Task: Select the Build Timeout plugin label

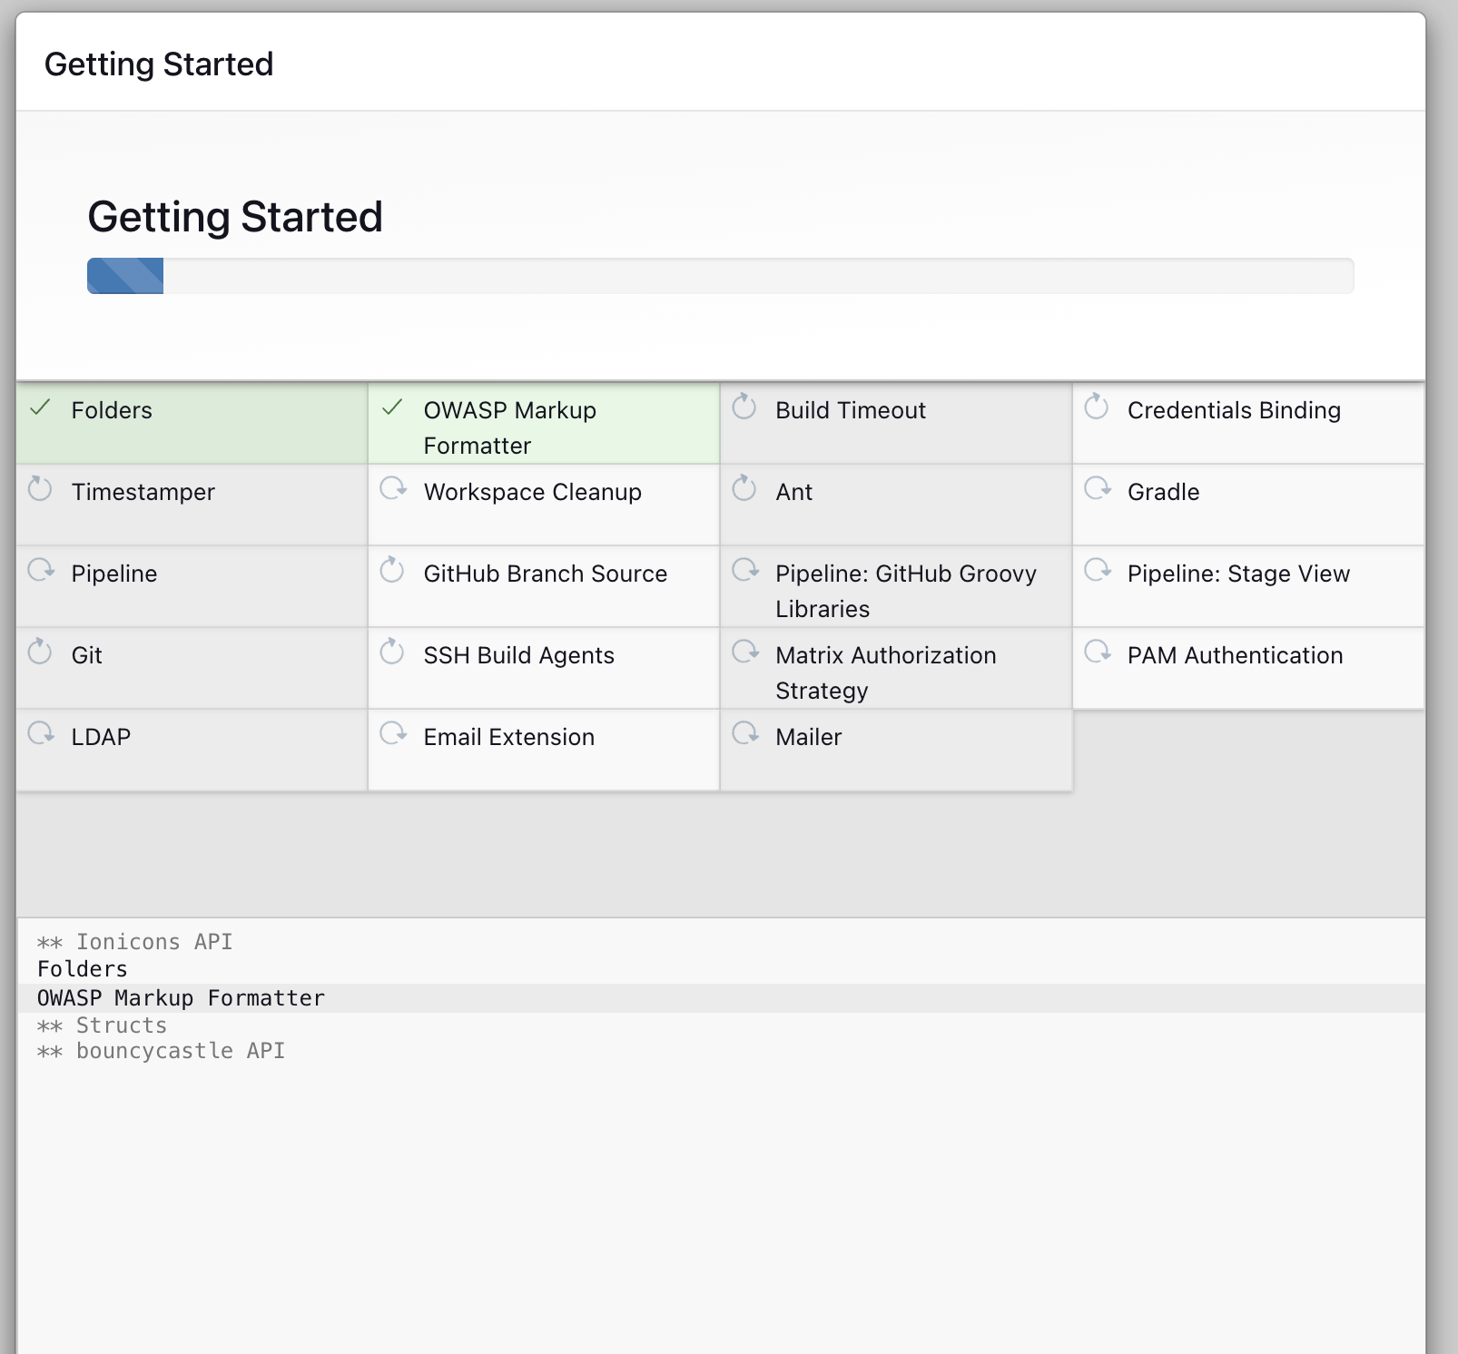Action: (851, 410)
